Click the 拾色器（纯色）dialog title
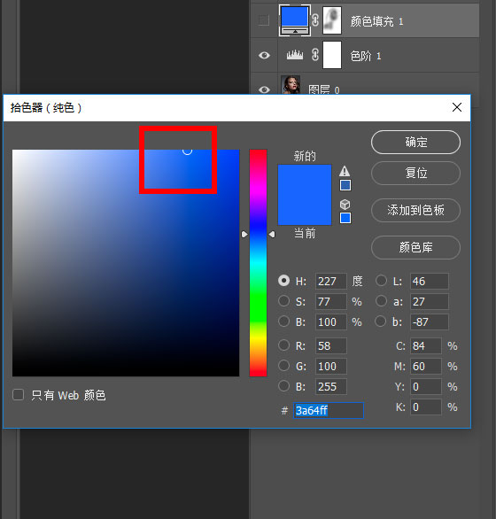This screenshot has width=496, height=519. pos(46,107)
